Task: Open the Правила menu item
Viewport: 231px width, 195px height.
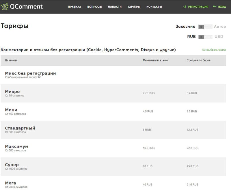Action: (74, 7)
